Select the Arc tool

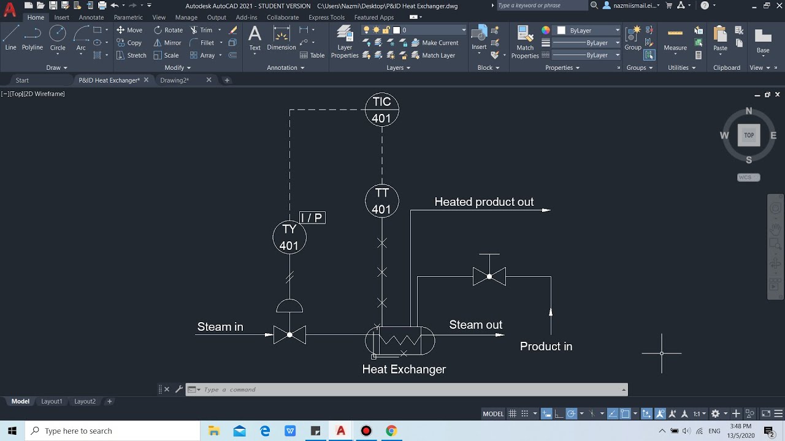pyautogui.click(x=81, y=37)
